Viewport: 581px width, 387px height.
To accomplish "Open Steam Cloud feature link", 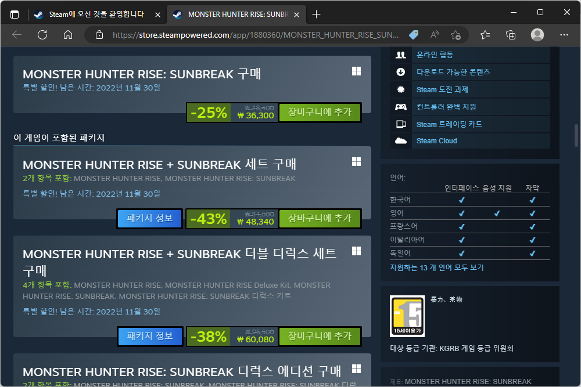I will [x=436, y=141].
